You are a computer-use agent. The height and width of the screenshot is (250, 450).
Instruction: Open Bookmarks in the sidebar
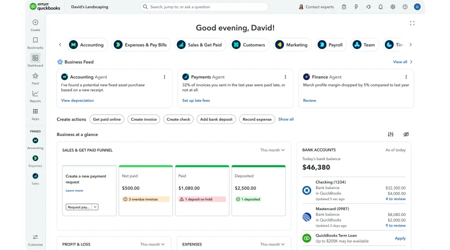[35, 43]
